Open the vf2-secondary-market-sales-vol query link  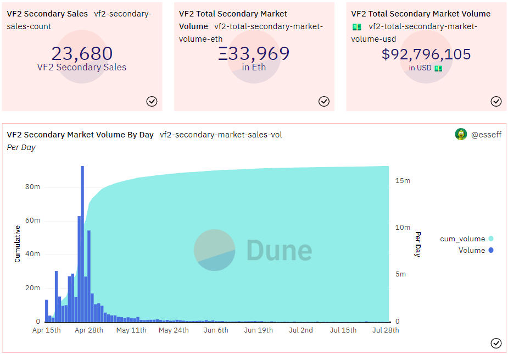coord(220,134)
